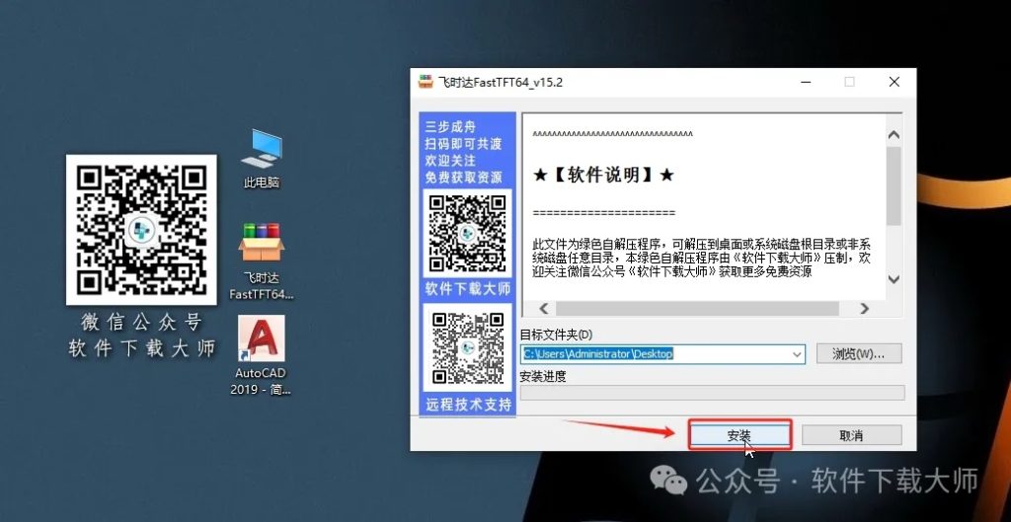Click the upper QR code in the installer sidebar
The height and width of the screenshot is (522, 1011).
[x=467, y=233]
